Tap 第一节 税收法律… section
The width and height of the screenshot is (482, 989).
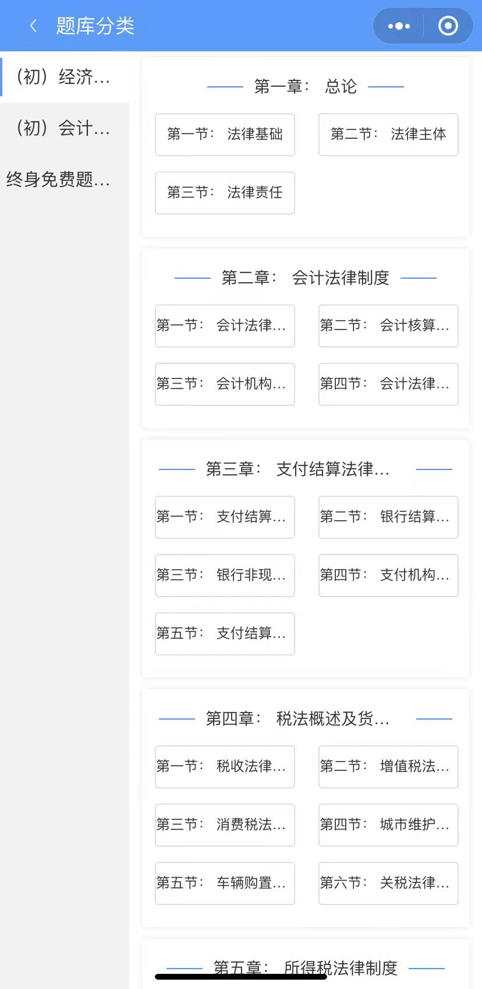tap(225, 767)
